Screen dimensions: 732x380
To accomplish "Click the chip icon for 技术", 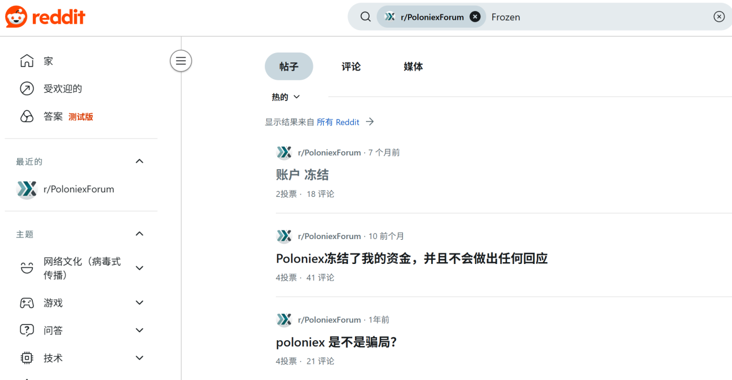I will coord(27,358).
